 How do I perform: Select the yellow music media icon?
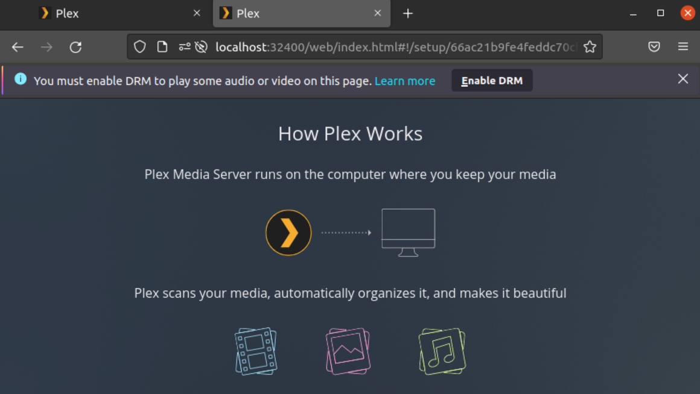click(441, 351)
